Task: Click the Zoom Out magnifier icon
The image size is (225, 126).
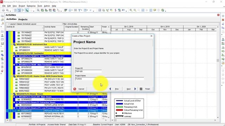Action: [x=135, y=10]
